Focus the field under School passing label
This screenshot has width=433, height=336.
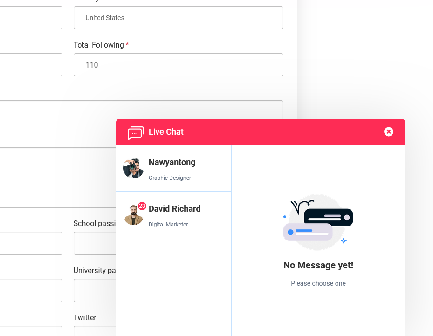[x=95, y=243]
